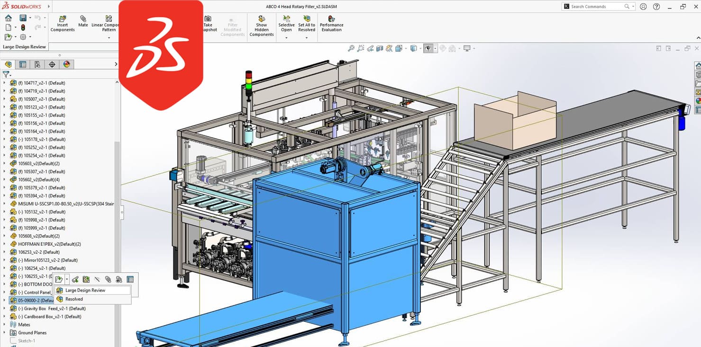Open the DisplayManager color ball tab
The height and width of the screenshot is (347, 701).
pos(66,64)
